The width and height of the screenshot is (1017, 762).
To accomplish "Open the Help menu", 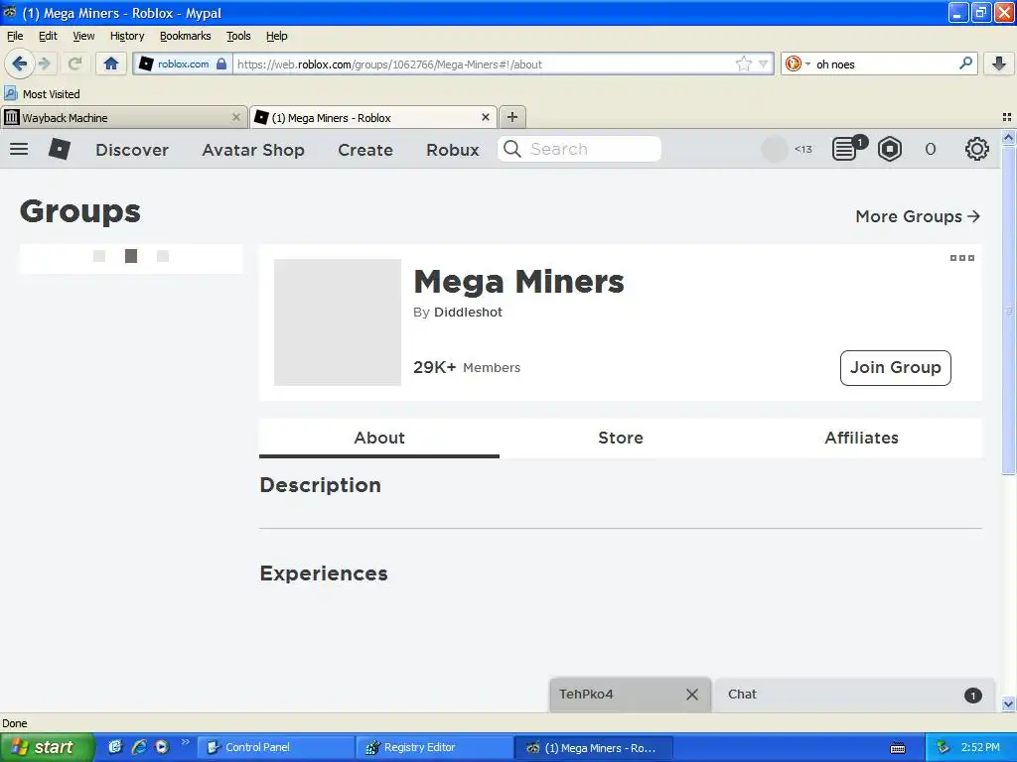I will 276,36.
